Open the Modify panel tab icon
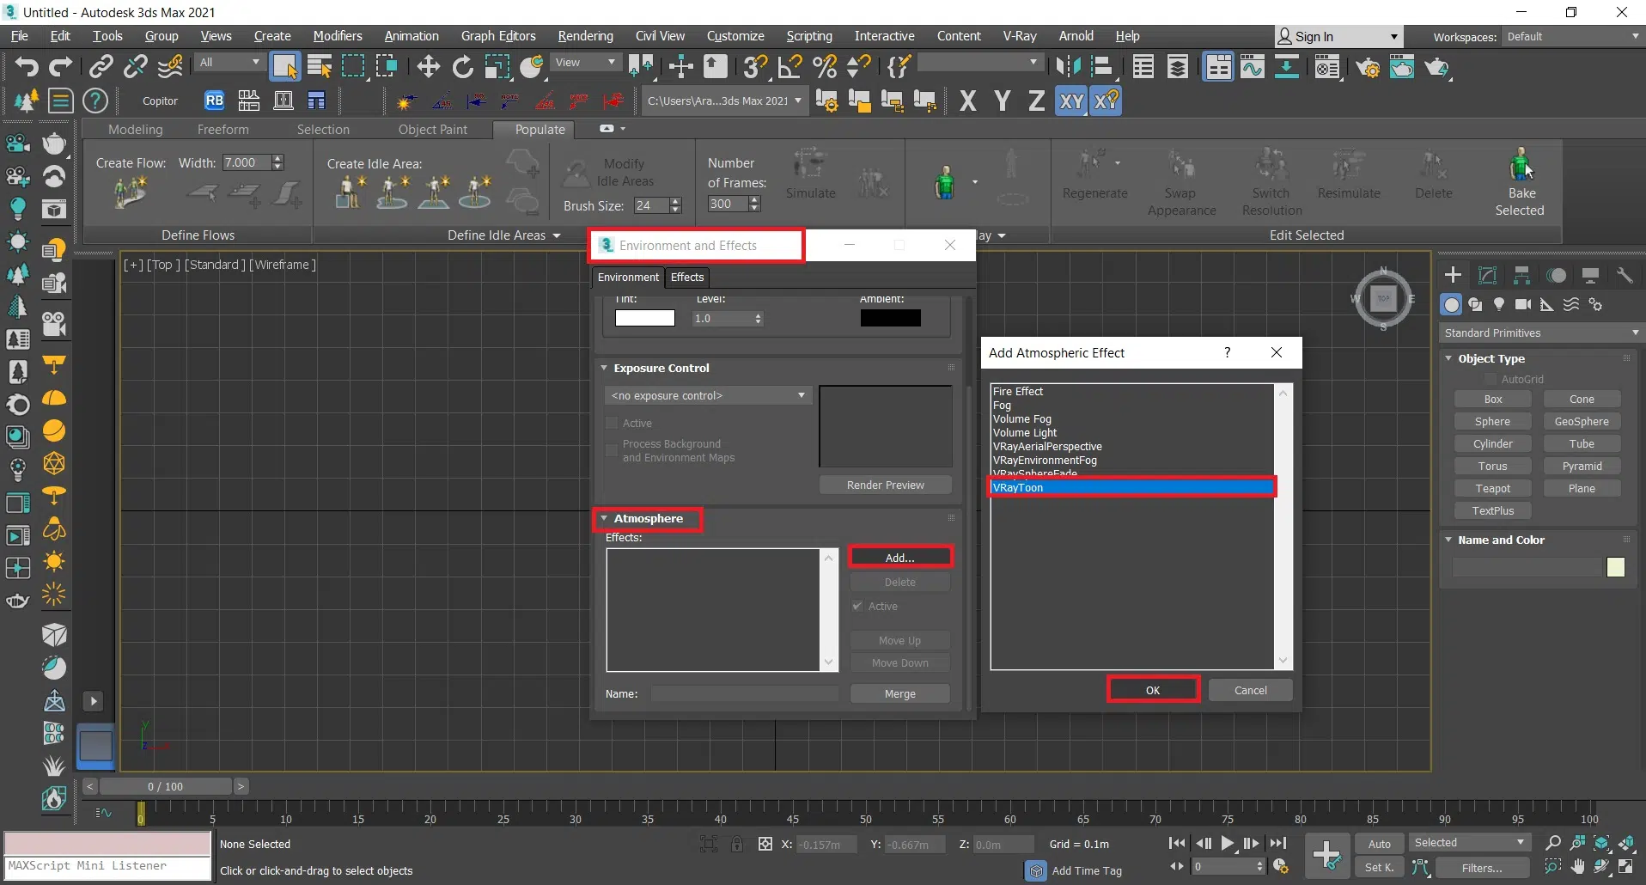Viewport: 1646px width, 885px height. click(1487, 275)
